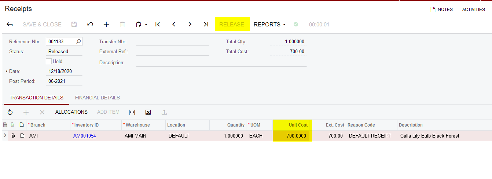This screenshot has width=492, height=179.
Task: Click the Transfer Nbr. field
Action: (172, 42)
